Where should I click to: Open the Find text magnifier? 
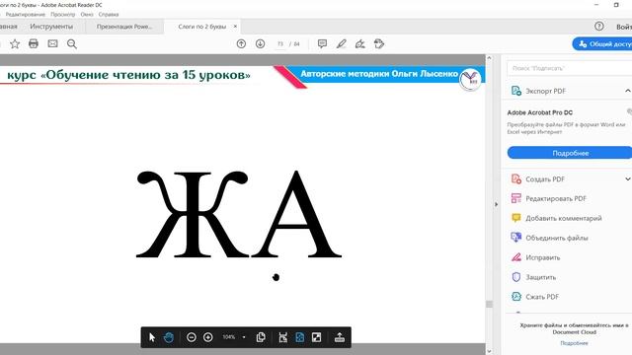click(x=72, y=43)
